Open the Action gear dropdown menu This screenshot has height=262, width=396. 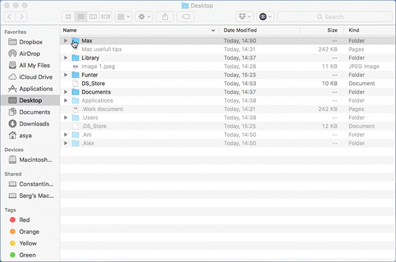(144, 17)
